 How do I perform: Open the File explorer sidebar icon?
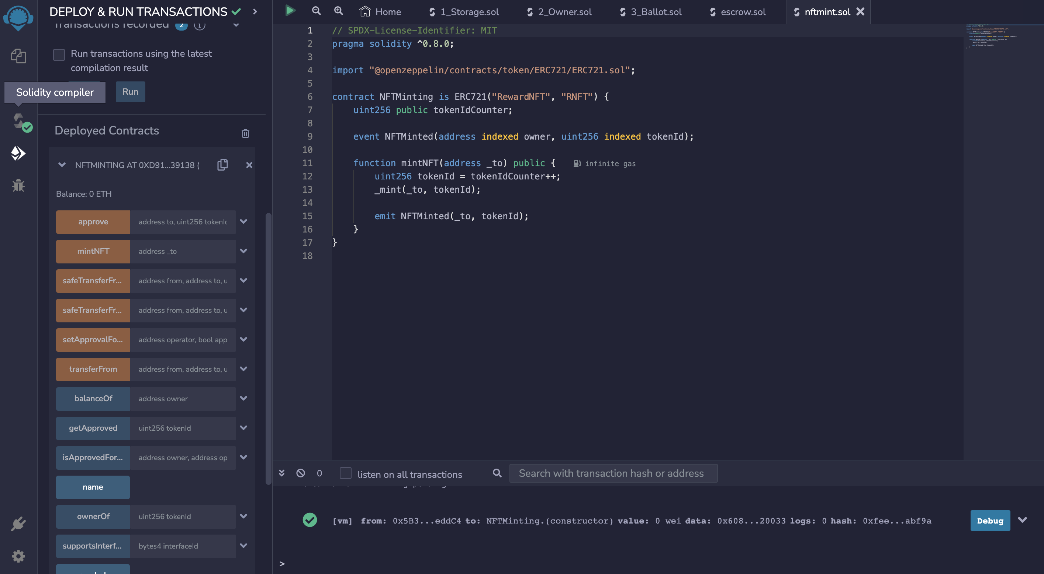tap(18, 56)
